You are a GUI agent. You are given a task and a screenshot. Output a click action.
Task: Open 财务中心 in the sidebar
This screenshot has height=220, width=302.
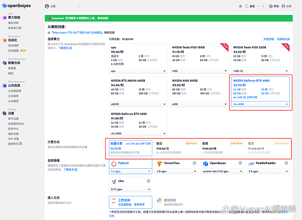tap(13, 129)
